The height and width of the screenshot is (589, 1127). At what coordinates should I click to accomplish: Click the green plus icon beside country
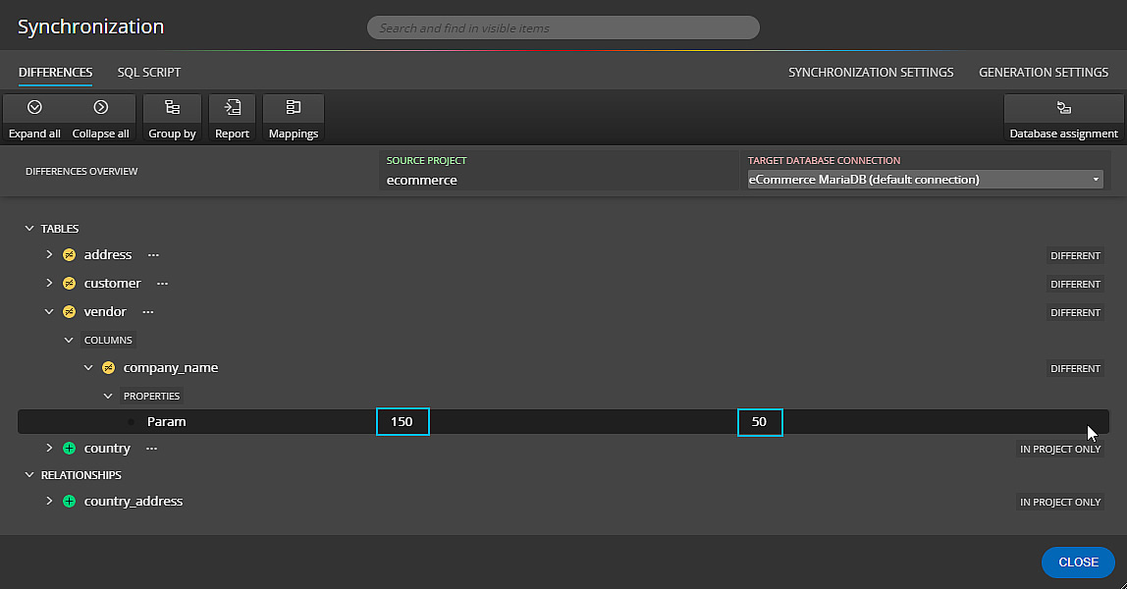68,448
